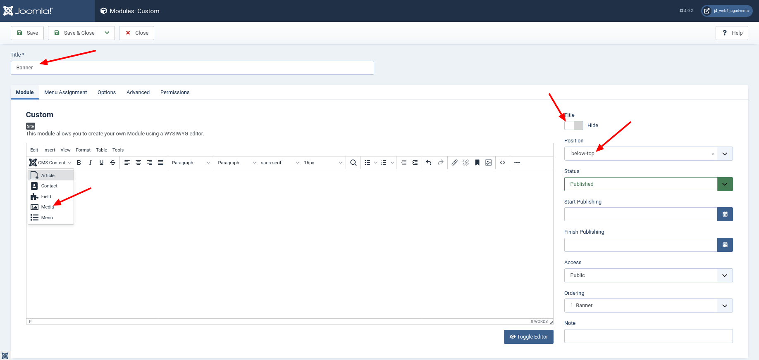Open Finish Publishing calendar picker
Image resolution: width=759 pixels, height=360 pixels.
tap(725, 245)
